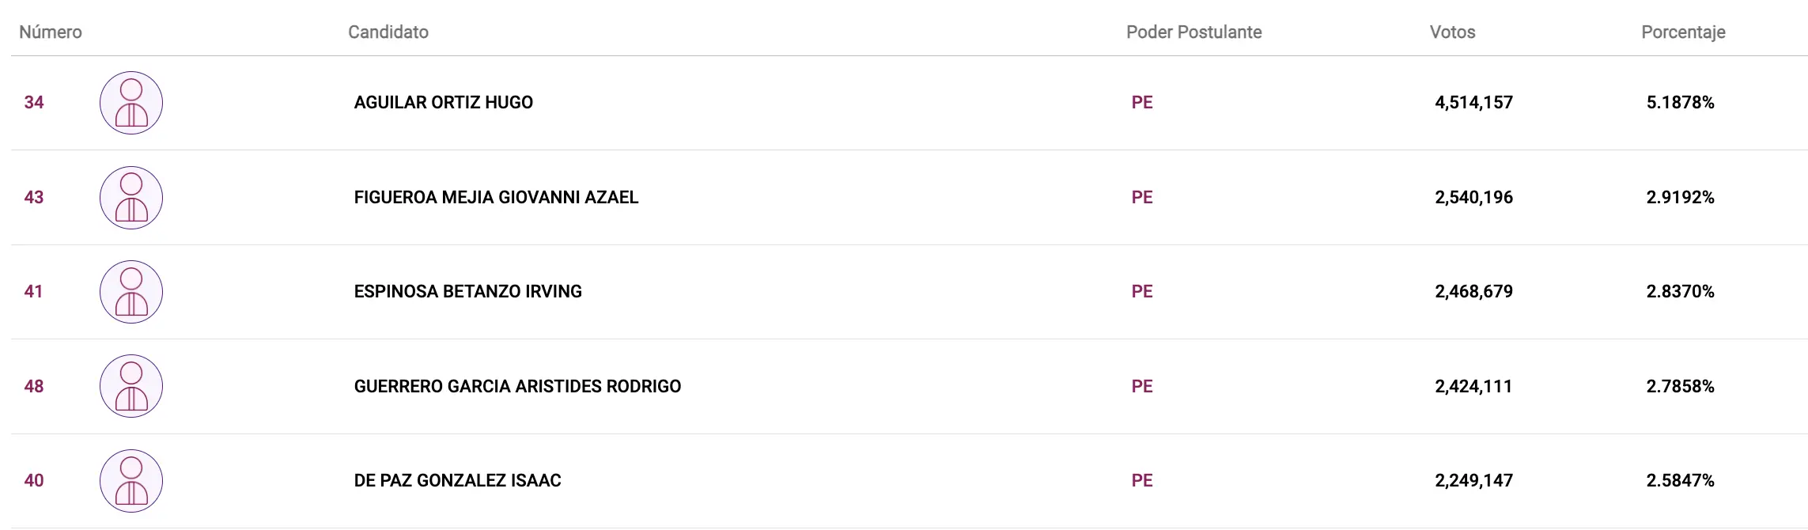Select candidate ESPINOSA BETANZO IRVING
The height and width of the screenshot is (530, 1808).
[x=468, y=291]
